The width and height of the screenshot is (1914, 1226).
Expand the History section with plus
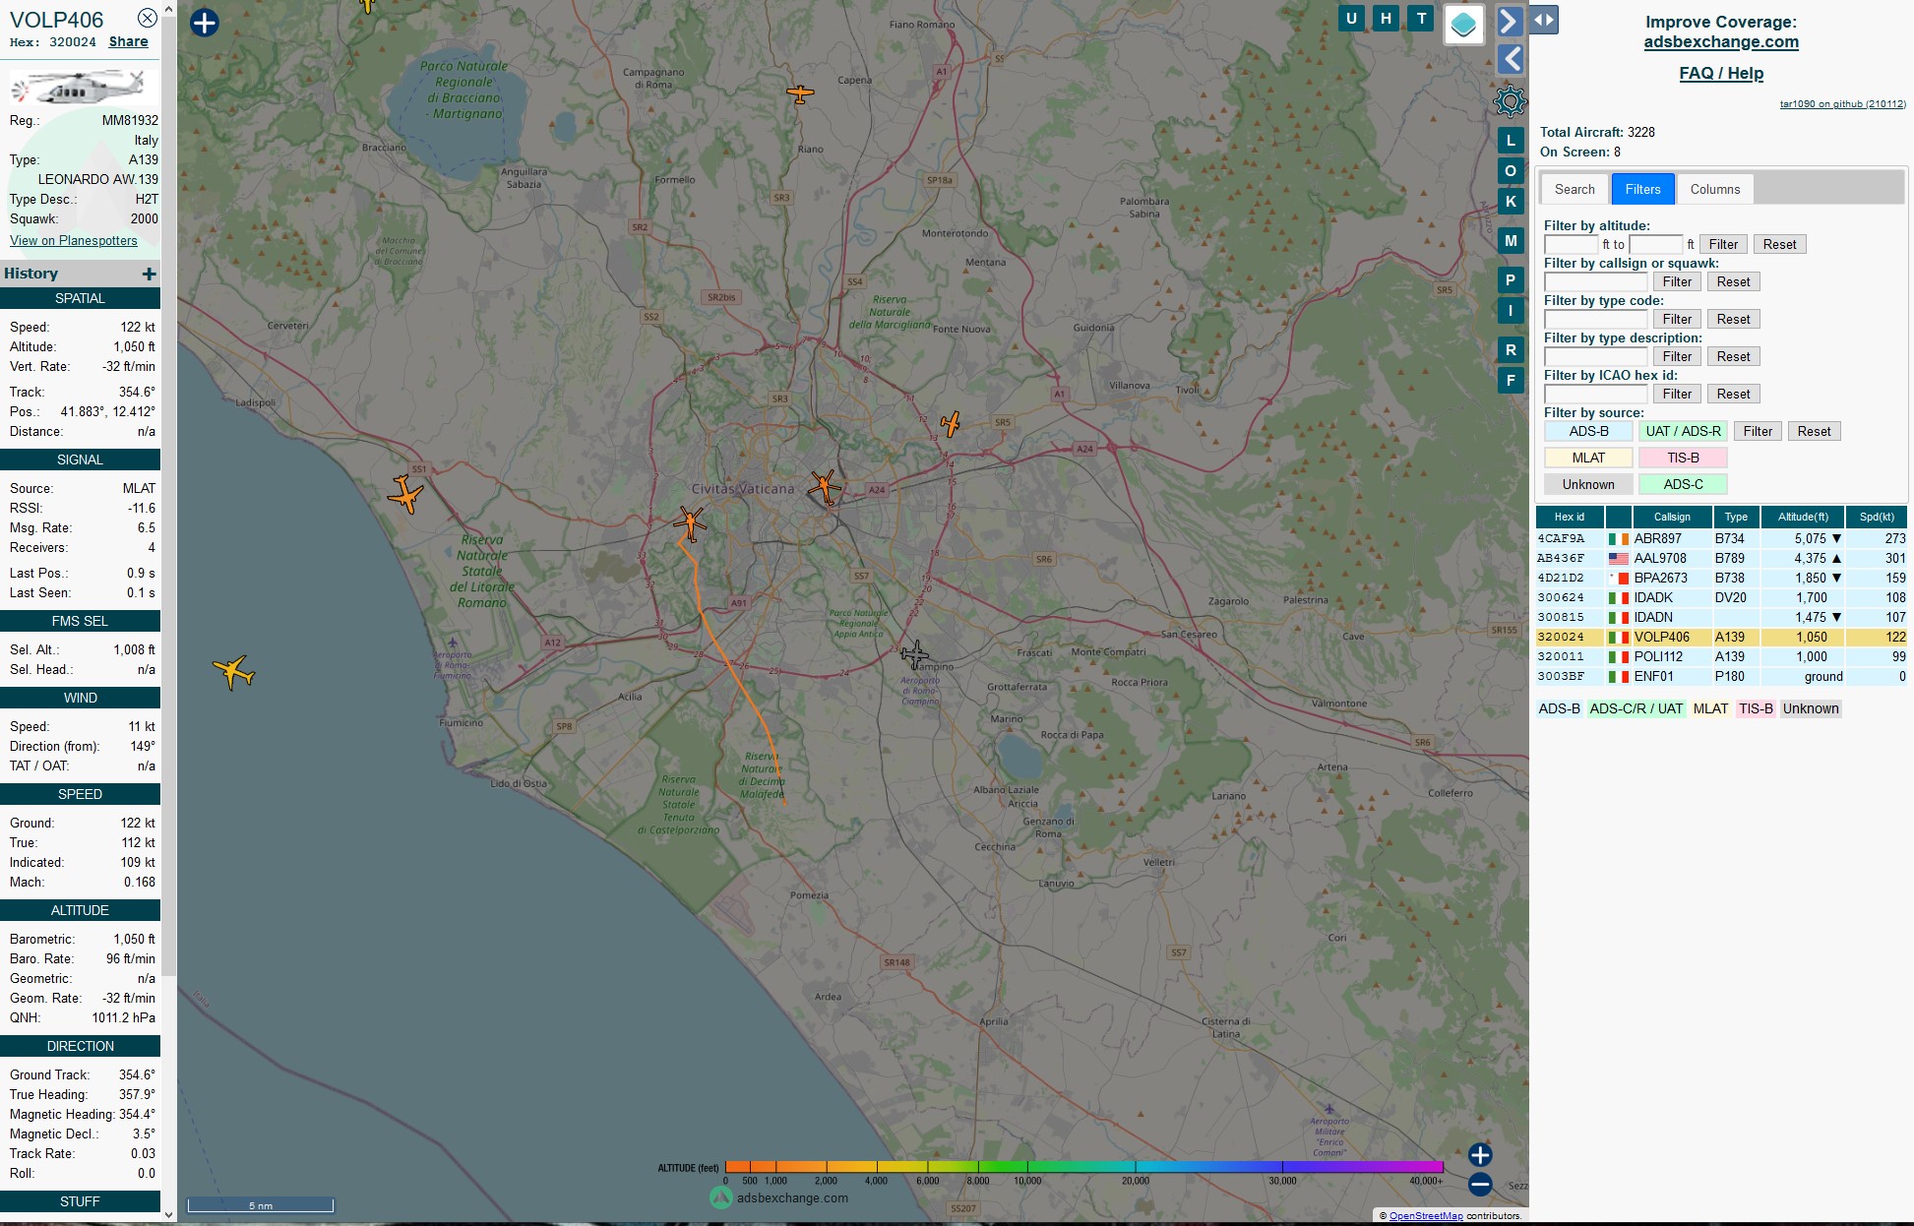tap(149, 274)
